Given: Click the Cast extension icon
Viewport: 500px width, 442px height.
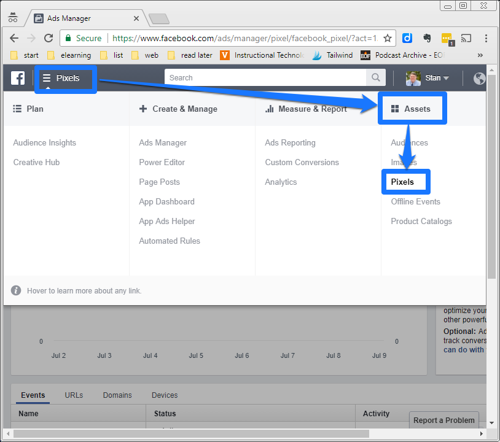Looking at the screenshot, I should [x=466, y=38].
